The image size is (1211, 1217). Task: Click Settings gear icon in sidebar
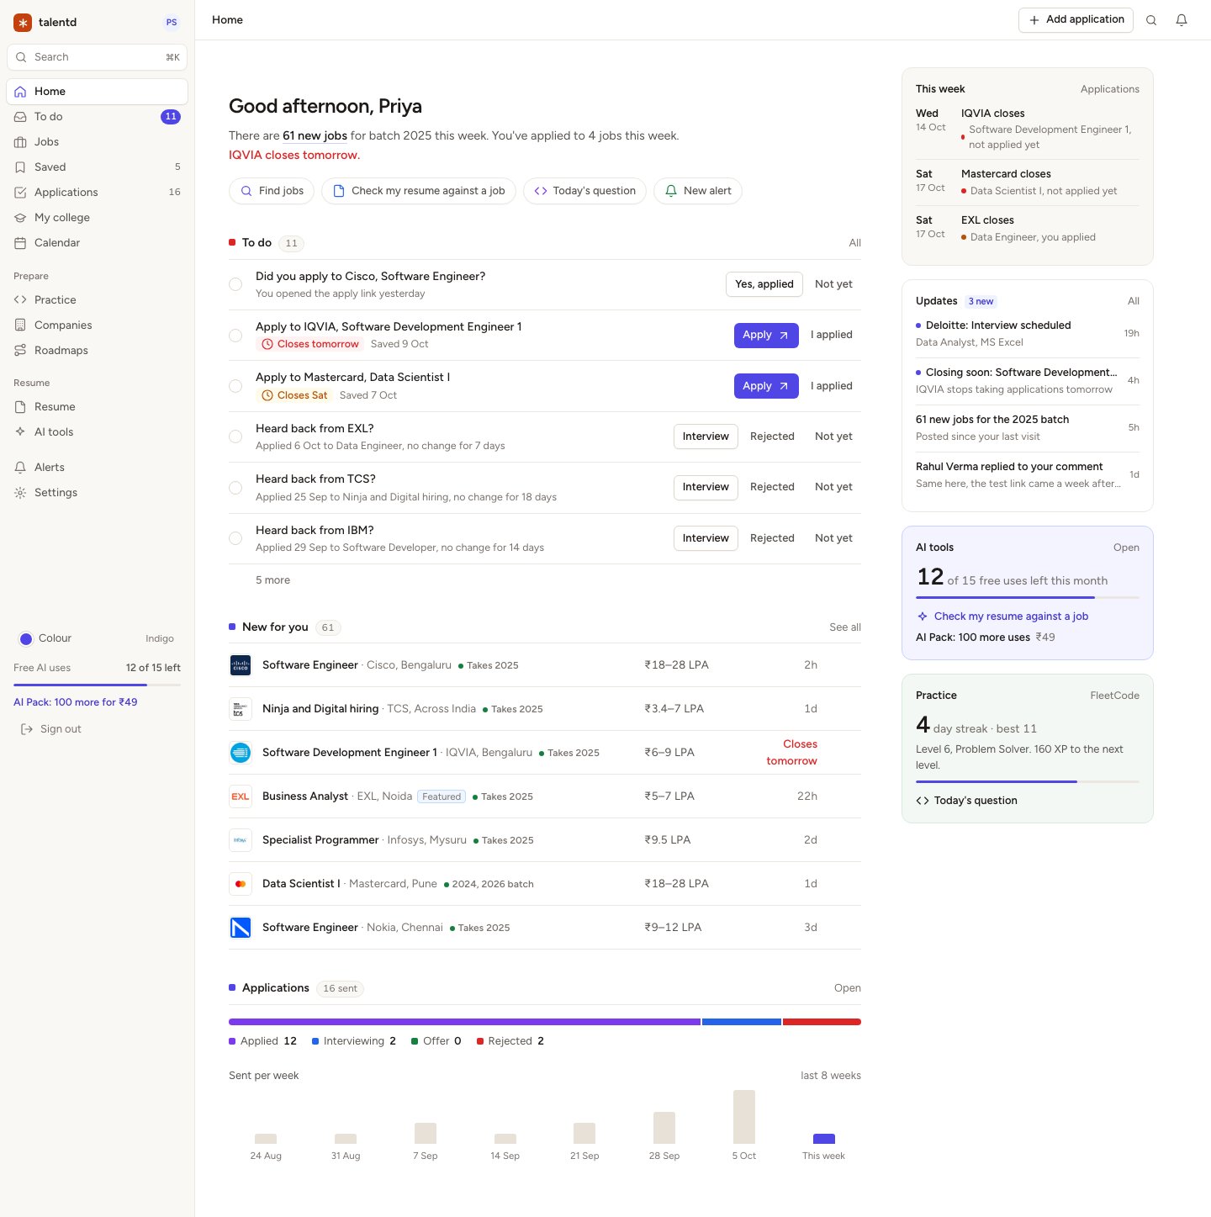(x=20, y=493)
